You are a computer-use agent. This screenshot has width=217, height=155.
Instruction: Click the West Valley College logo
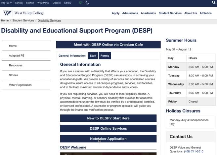(24, 13)
